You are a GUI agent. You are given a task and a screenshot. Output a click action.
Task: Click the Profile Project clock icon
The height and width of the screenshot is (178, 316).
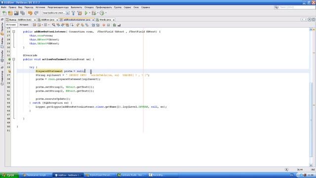point(102,13)
